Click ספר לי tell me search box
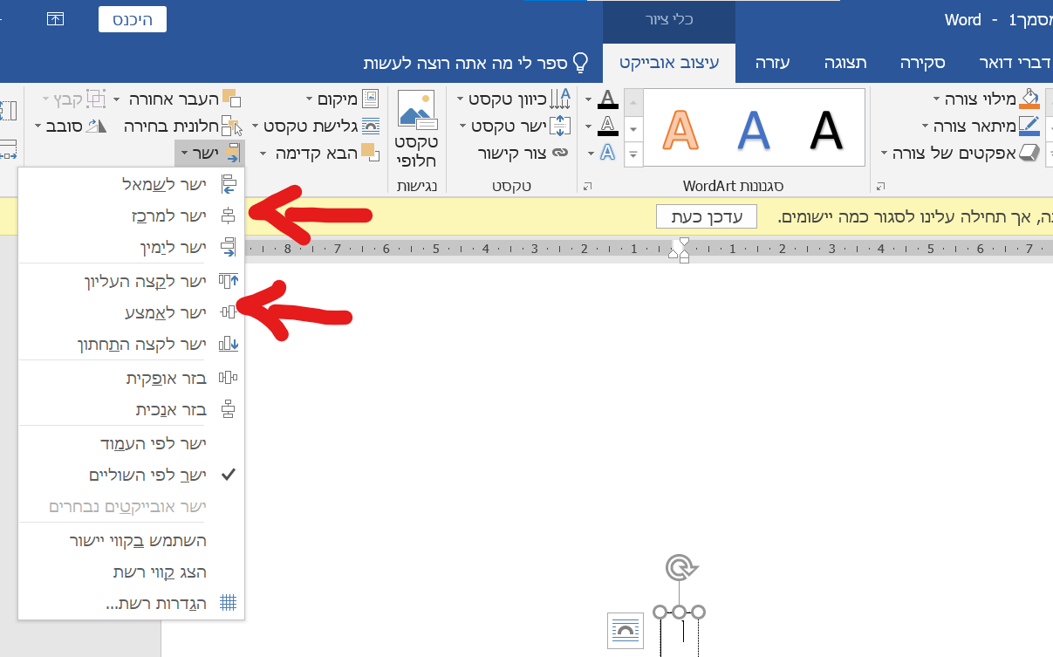 tap(476, 64)
